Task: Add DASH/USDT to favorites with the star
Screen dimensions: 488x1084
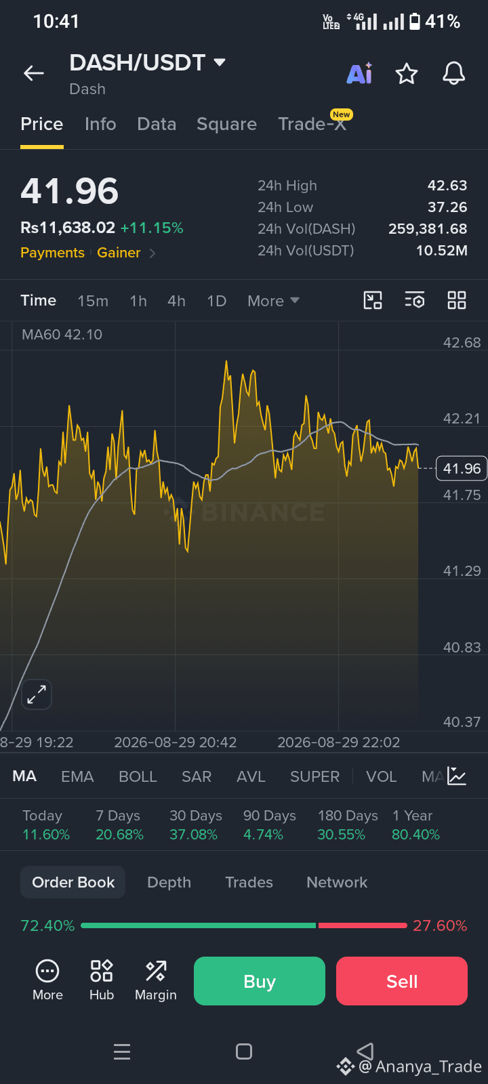Action: (x=407, y=73)
